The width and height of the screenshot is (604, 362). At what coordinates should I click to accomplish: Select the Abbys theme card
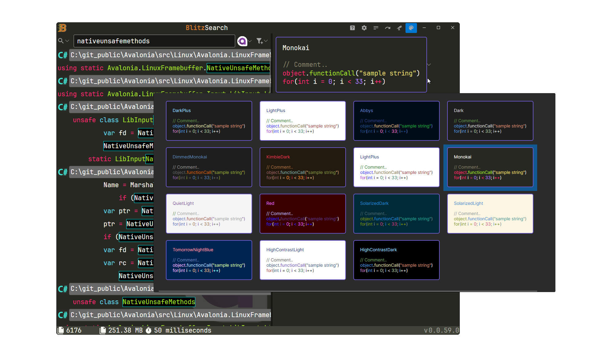pyautogui.click(x=396, y=121)
